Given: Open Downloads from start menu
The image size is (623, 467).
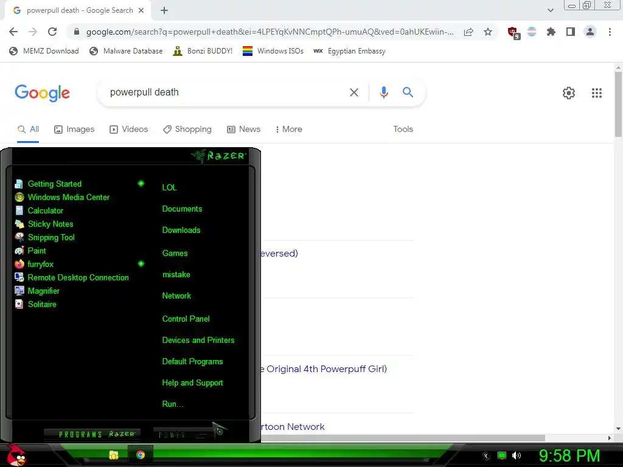Looking at the screenshot, I should (181, 230).
